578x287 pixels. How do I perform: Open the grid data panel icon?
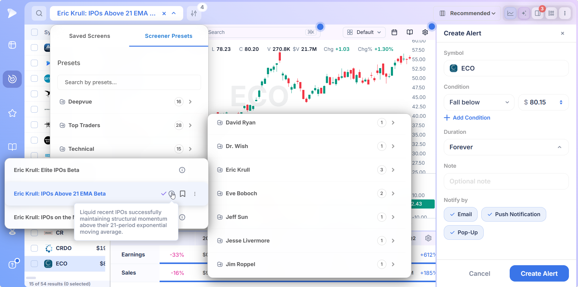click(551, 13)
